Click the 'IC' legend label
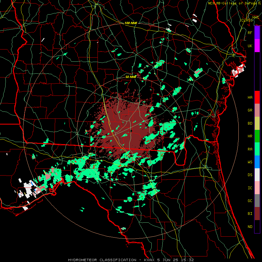 pos(250,188)
